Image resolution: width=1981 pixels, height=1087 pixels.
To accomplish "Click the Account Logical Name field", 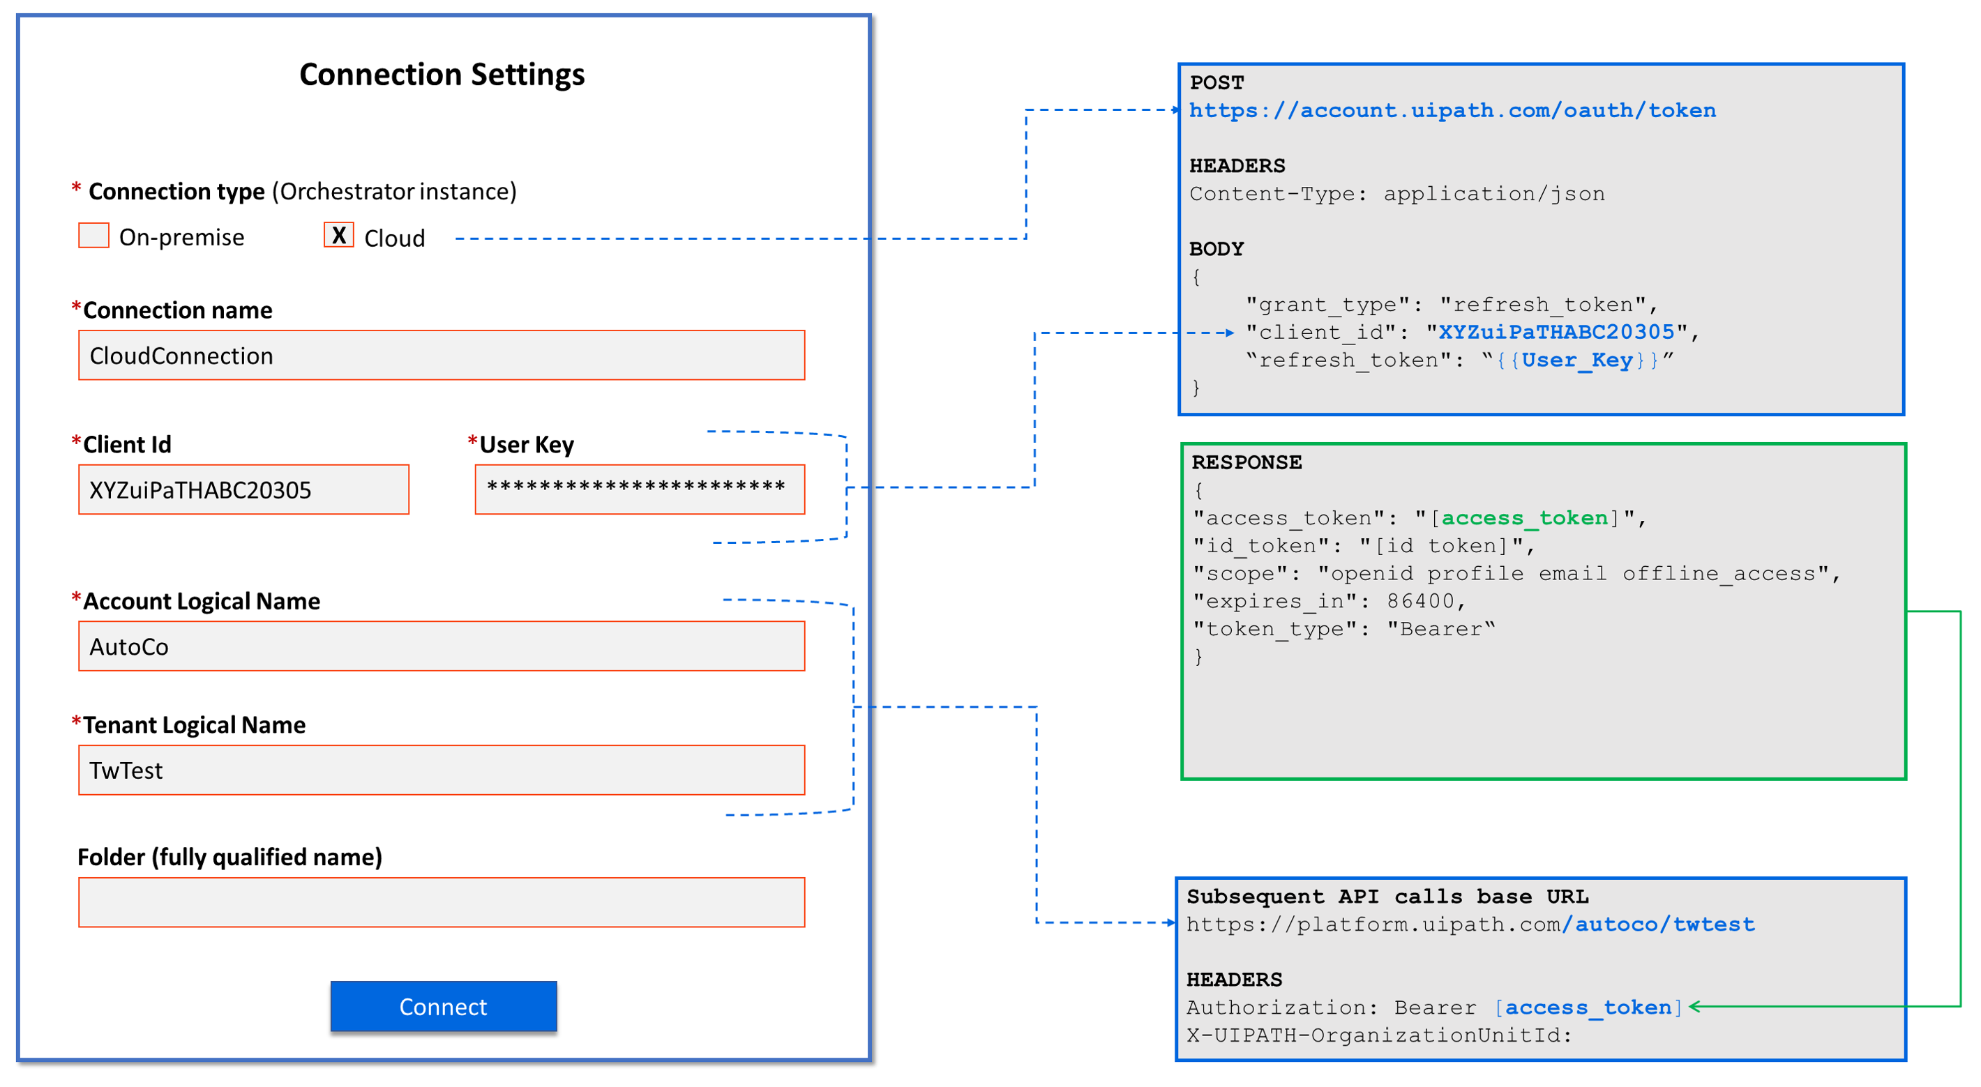I will coord(442,646).
